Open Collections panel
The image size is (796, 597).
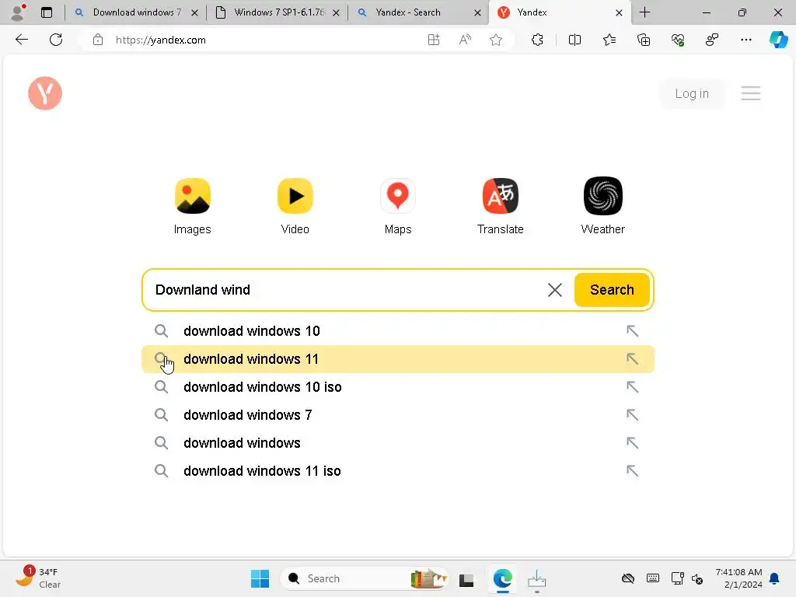[644, 40]
